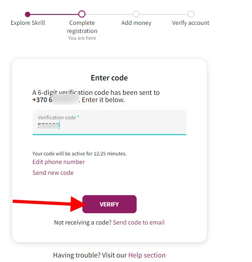Click the progress line between first two steps
The height and width of the screenshot is (262, 252).
[54, 14]
